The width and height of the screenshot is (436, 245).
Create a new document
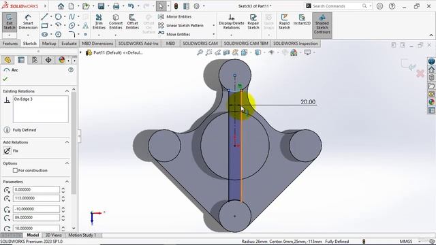coord(72,6)
